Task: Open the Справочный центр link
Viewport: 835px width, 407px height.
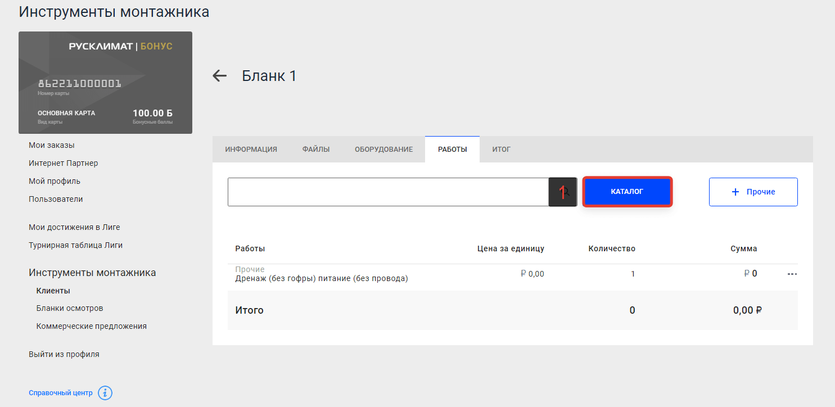Action: [61, 393]
